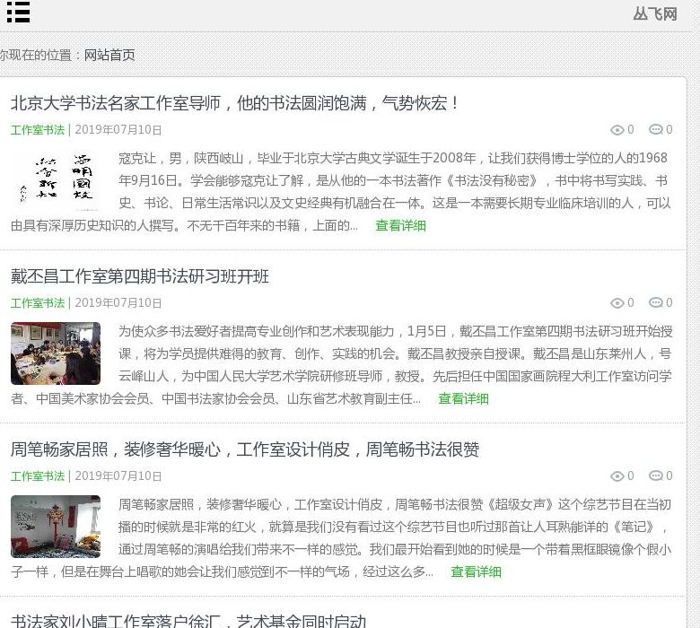
Task: Open classroom thumbnail of 戴丕昌 article
Action: pyautogui.click(x=56, y=353)
